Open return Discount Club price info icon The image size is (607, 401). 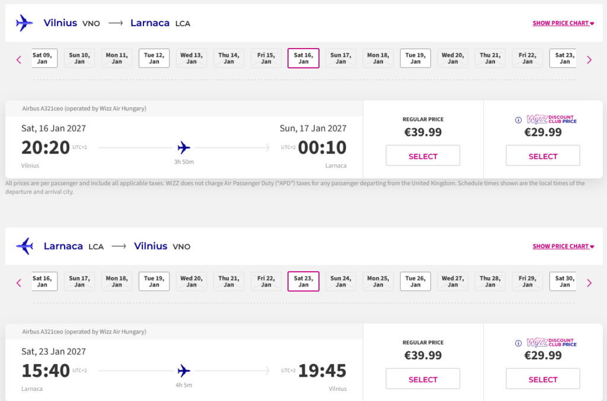[x=519, y=343]
